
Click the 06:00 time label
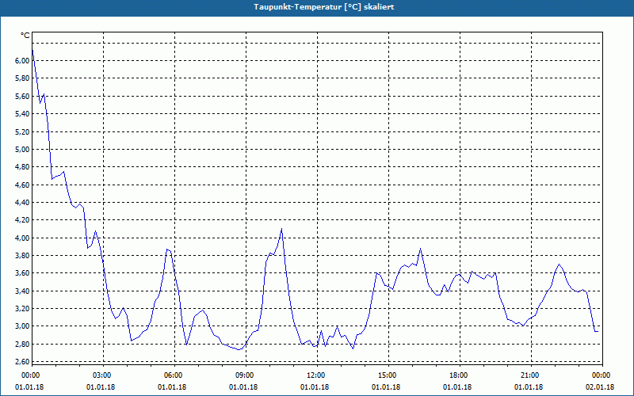172,375
